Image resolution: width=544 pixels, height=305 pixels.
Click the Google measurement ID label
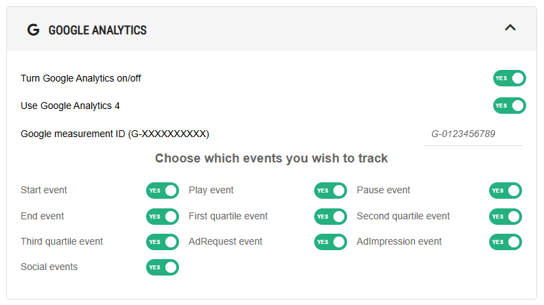click(115, 134)
